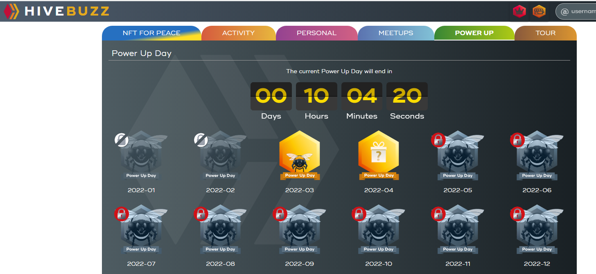Click the 2022-02 Power Up Day badge
The width and height of the screenshot is (596, 274).
tap(220, 156)
